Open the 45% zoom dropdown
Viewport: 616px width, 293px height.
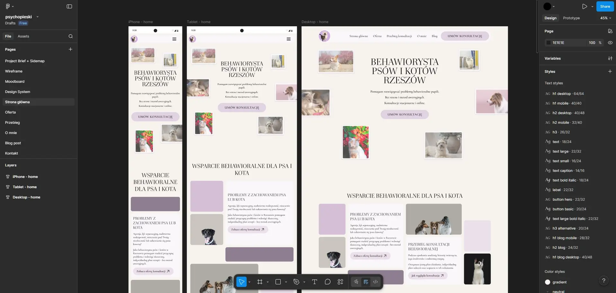point(606,18)
